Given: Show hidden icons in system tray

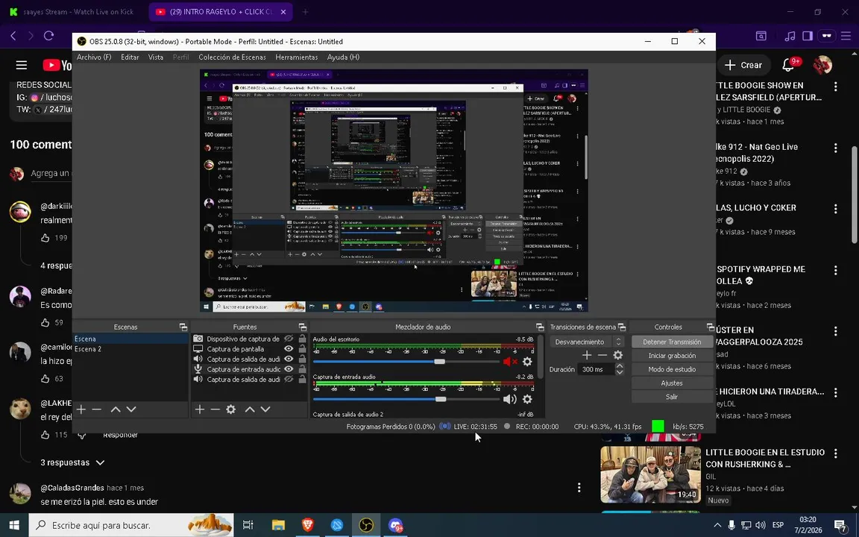Looking at the screenshot, I should pyautogui.click(x=717, y=525).
